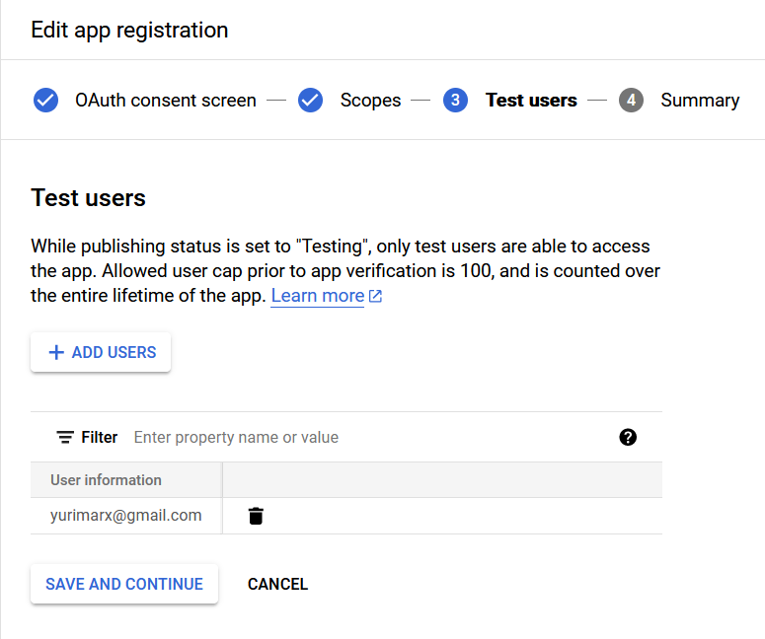The height and width of the screenshot is (639, 765).
Task: Click the User information column header
Action: (x=106, y=480)
